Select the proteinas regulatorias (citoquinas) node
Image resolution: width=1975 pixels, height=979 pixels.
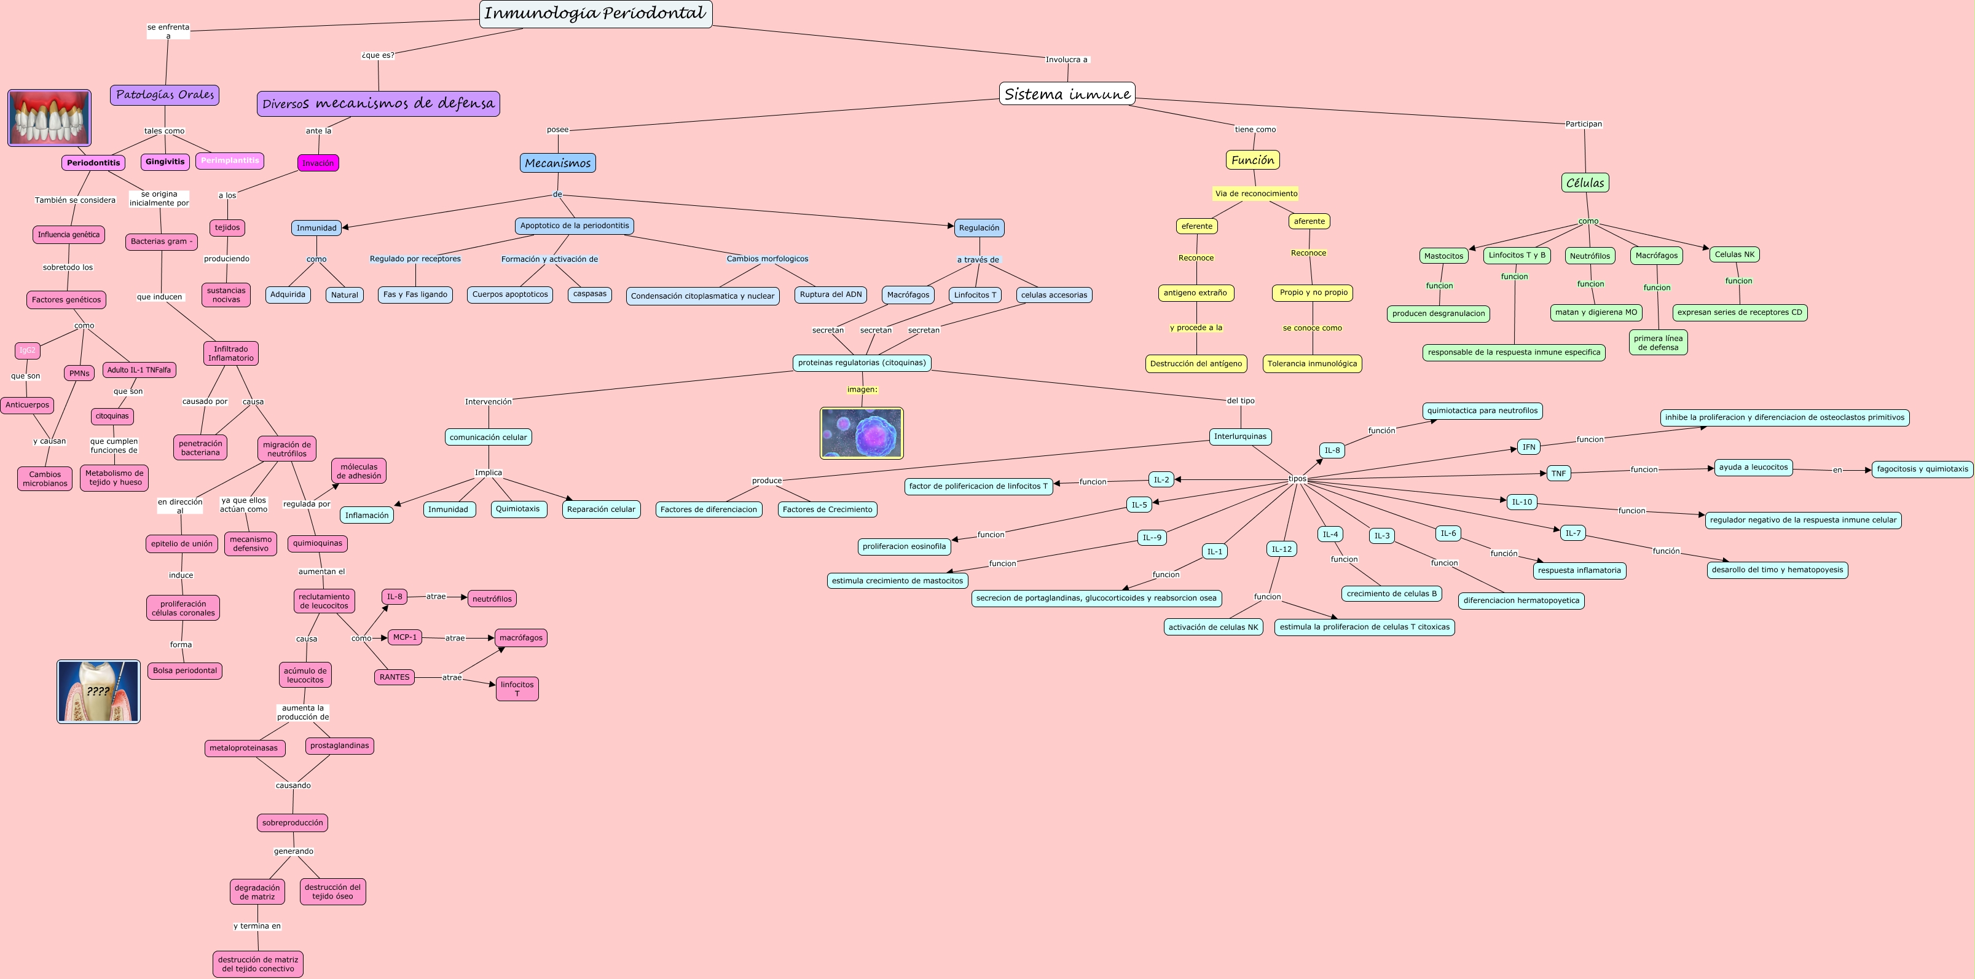click(862, 363)
